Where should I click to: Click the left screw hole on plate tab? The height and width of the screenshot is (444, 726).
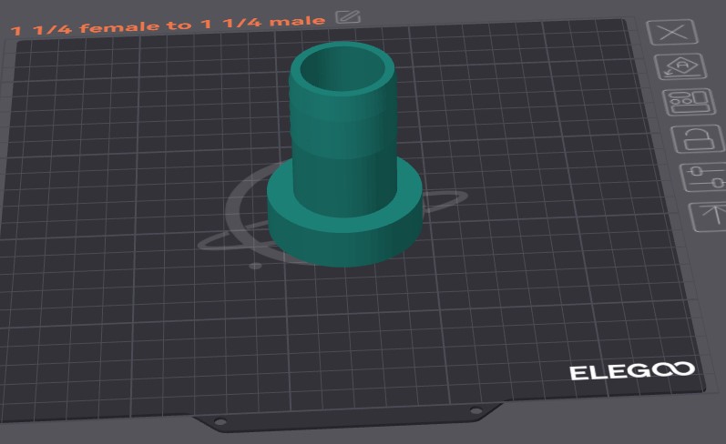click(x=220, y=421)
